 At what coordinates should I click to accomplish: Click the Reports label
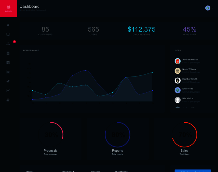(118, 150)
